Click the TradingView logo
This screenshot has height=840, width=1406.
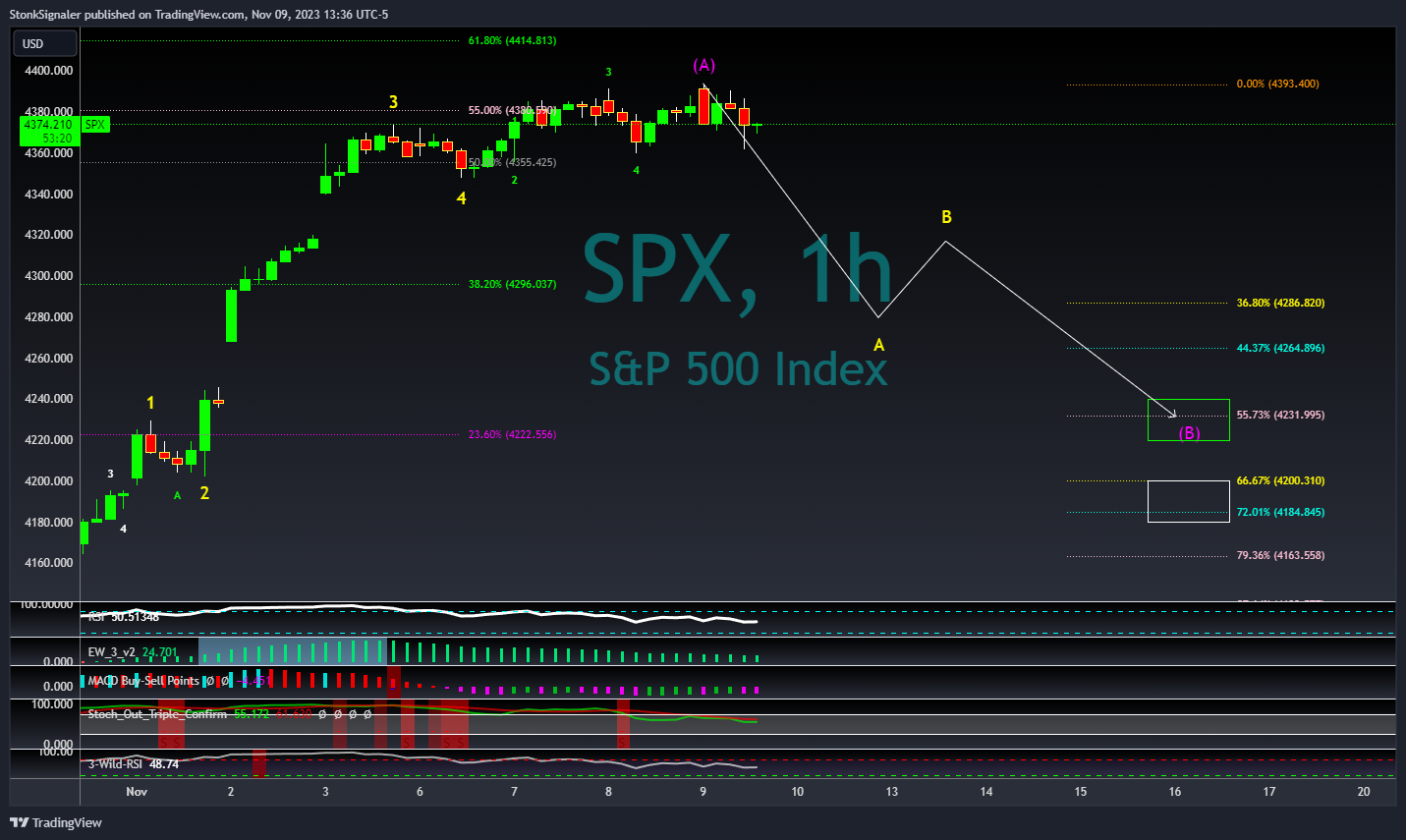click(x=56, y=822)
